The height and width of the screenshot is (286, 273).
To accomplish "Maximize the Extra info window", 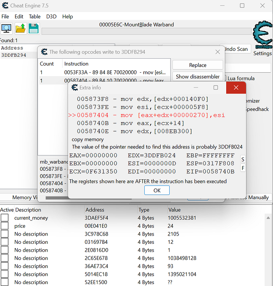I will coord(216,88).
